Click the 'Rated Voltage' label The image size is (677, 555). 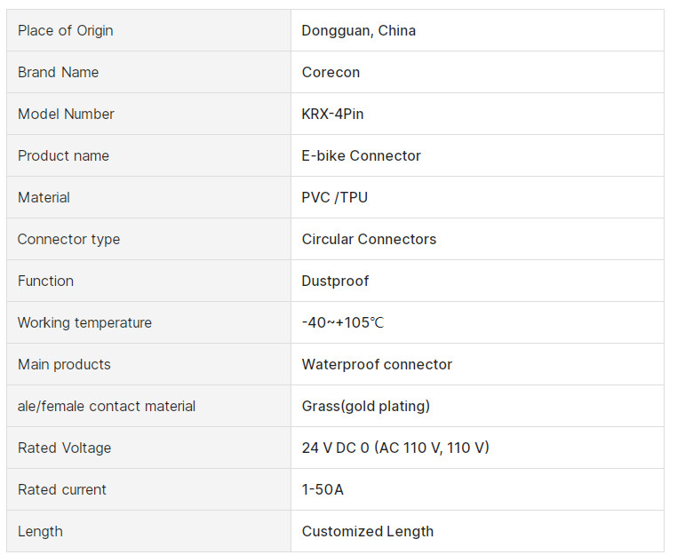(64, 448)
